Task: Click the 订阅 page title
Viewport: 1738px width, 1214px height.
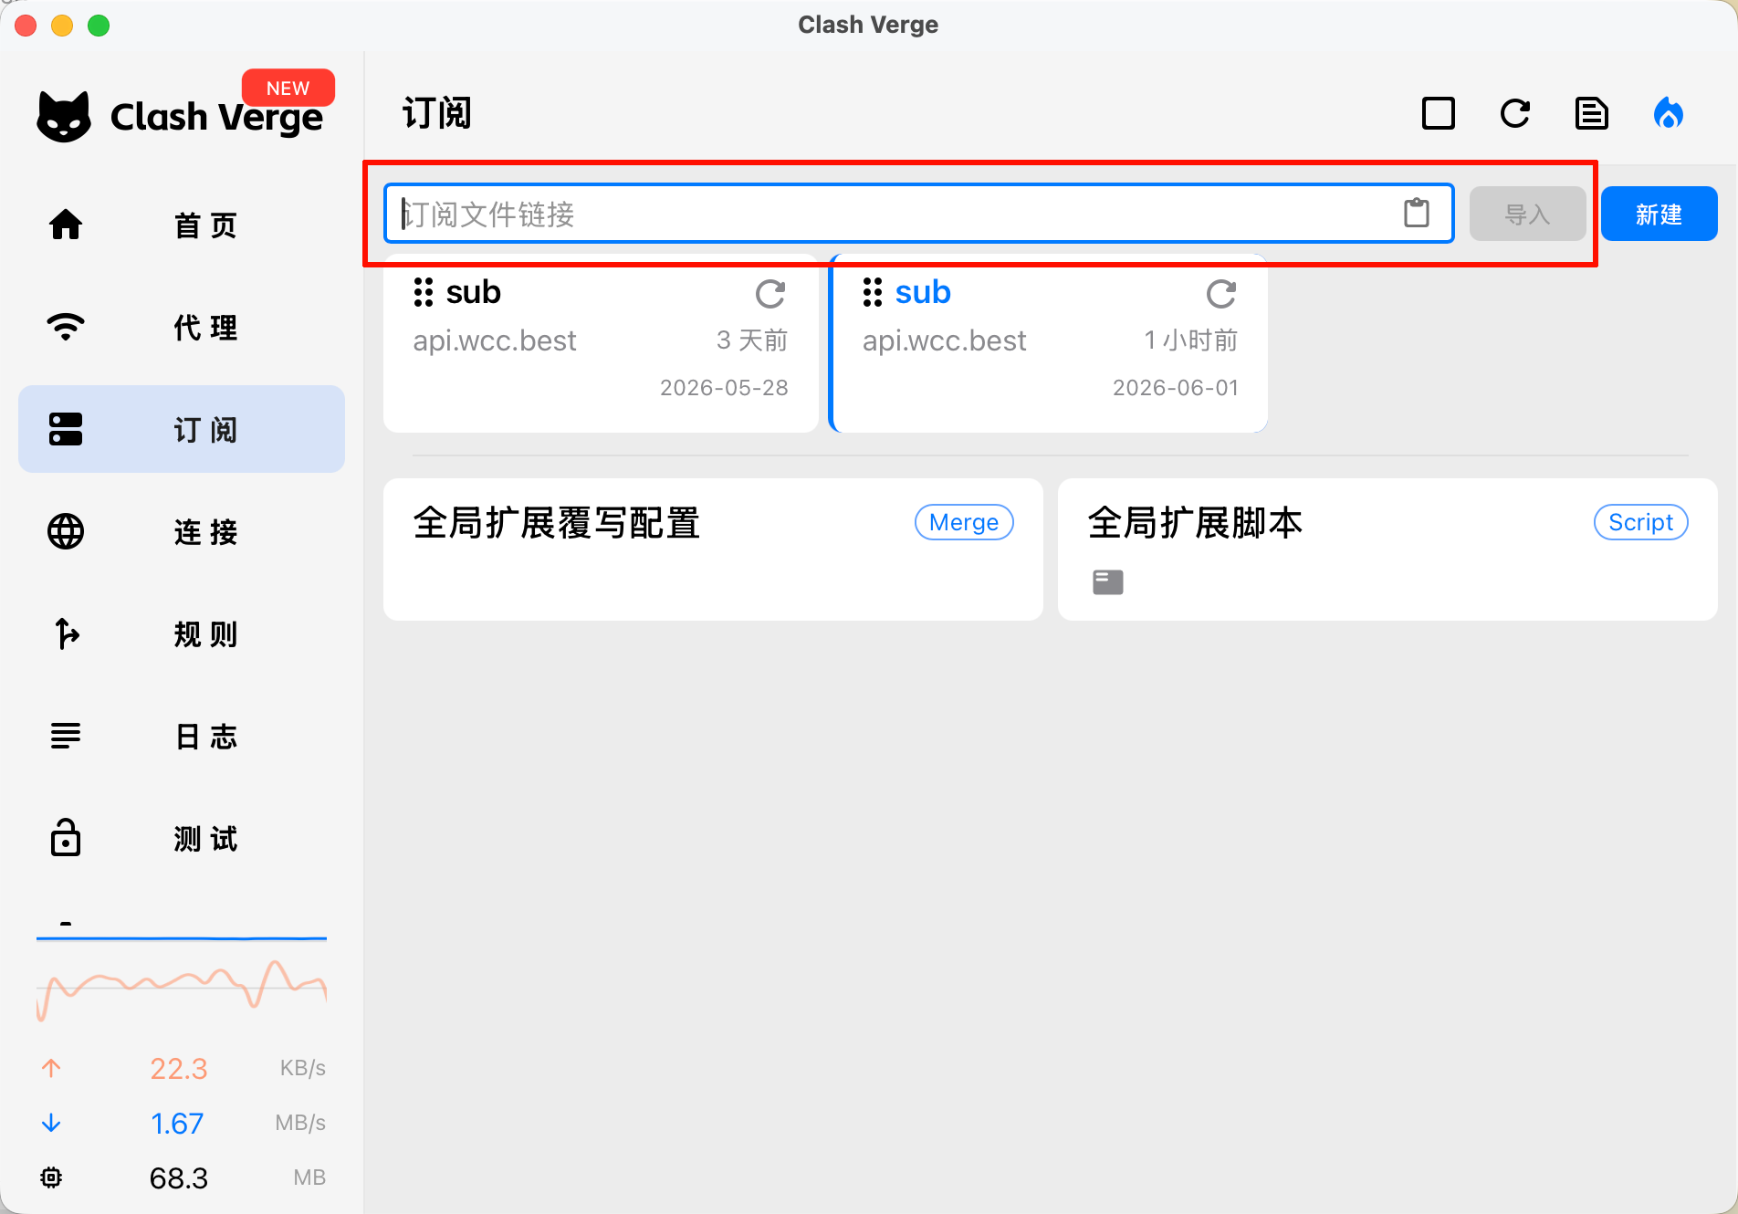Action: click(x=436, y=114)
